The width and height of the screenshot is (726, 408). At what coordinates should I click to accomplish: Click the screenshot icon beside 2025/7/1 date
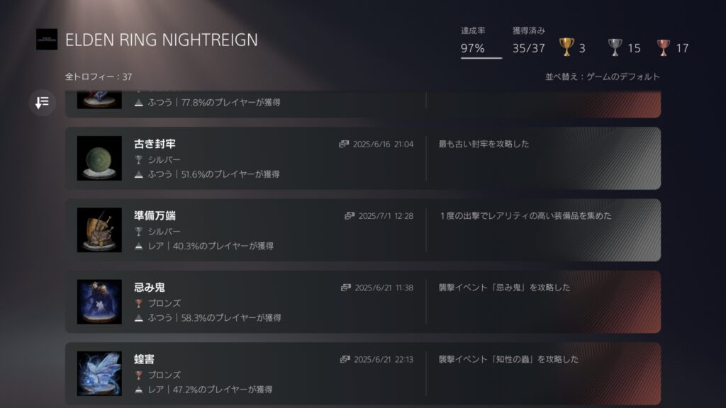(x=350, y=216)
